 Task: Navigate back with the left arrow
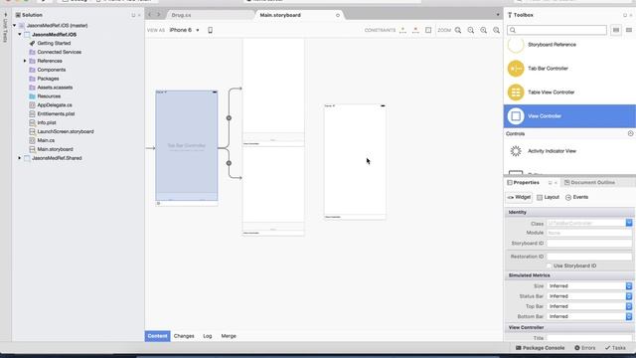[x=150, y=15]
